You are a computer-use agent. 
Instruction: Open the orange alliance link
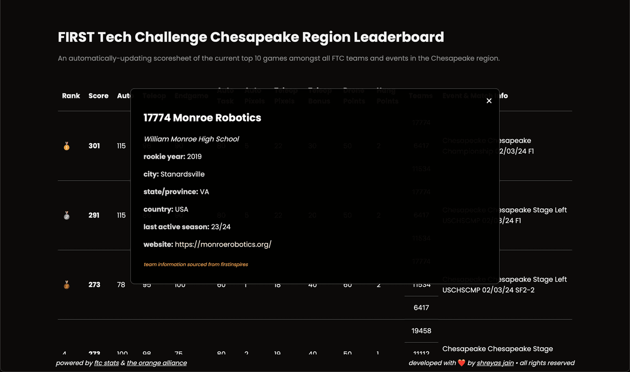pos(157,363)
